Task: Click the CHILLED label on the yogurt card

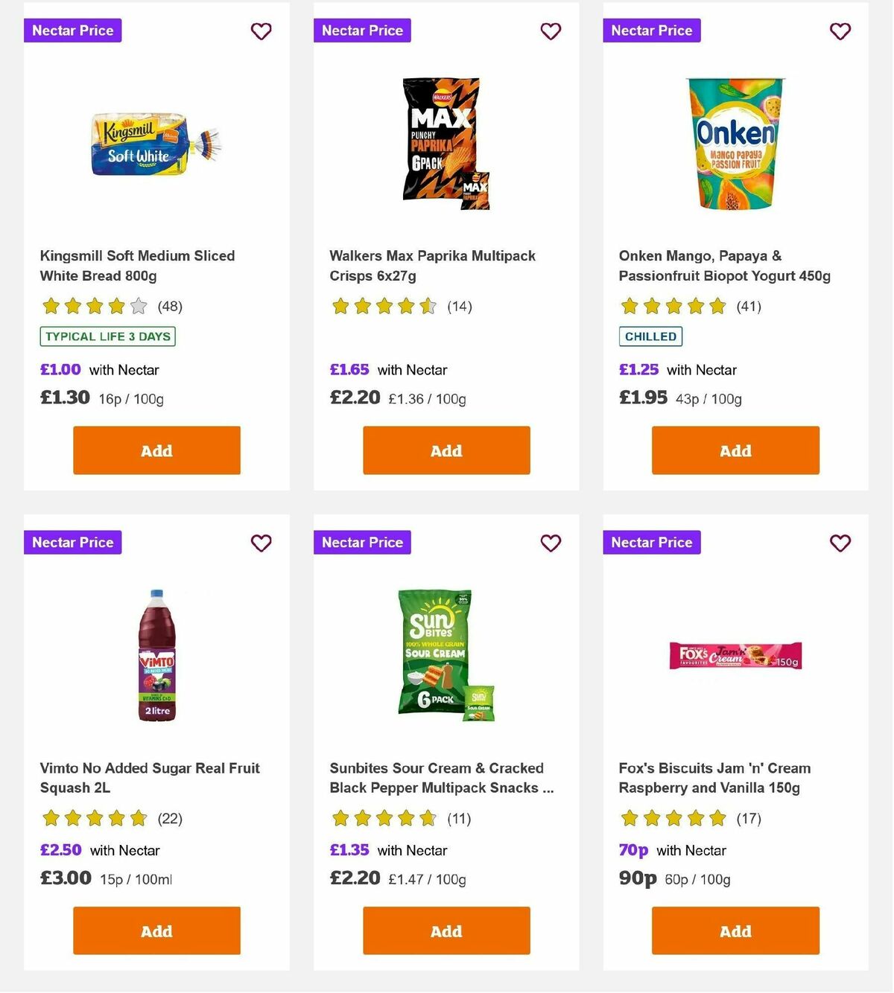Action: (650, 336)
